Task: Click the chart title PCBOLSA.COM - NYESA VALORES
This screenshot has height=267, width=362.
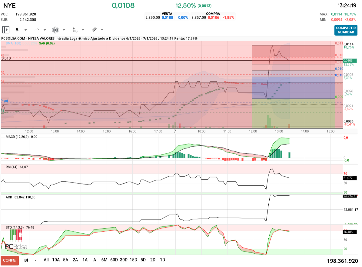Action: pyautogui.click(x=28, y=38)
